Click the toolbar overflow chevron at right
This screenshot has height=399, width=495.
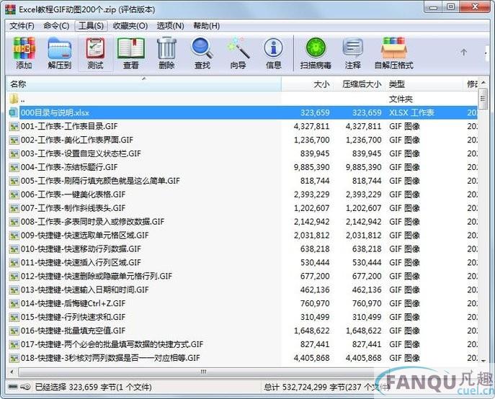486,53
